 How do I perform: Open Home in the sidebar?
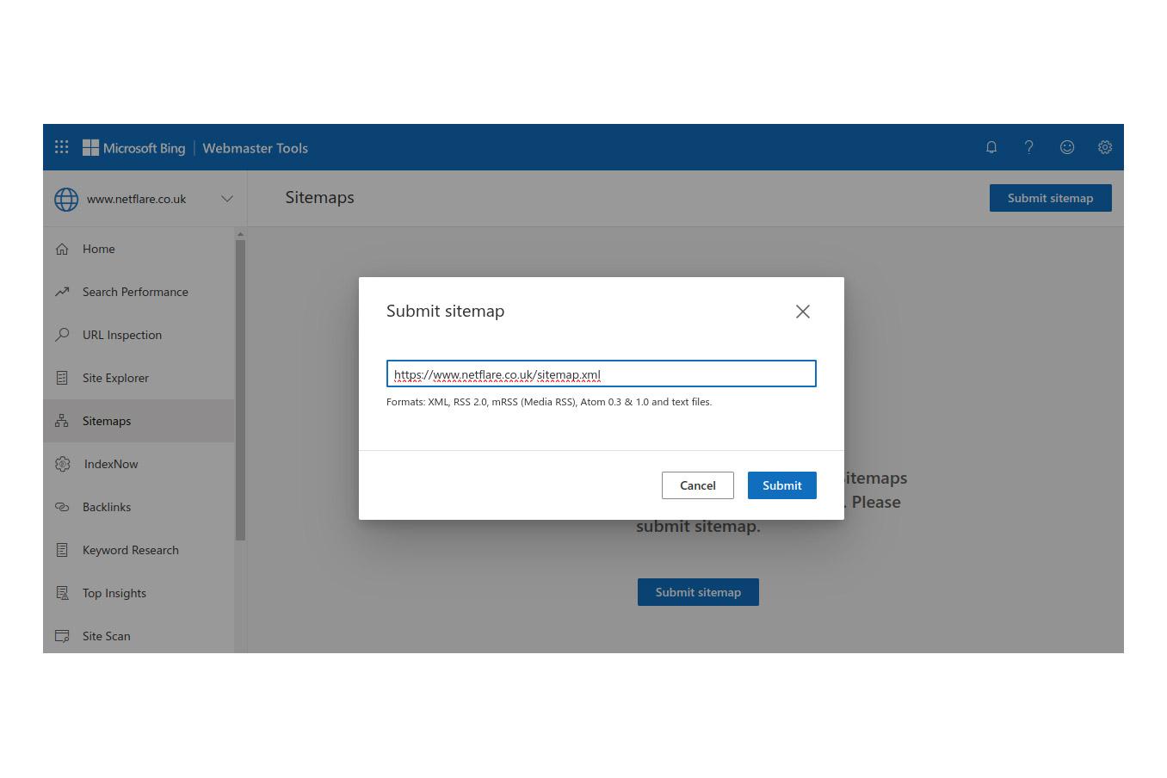(98, 249)
